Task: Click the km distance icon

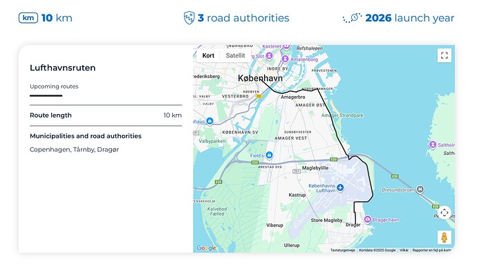Action: coord(28,18)
